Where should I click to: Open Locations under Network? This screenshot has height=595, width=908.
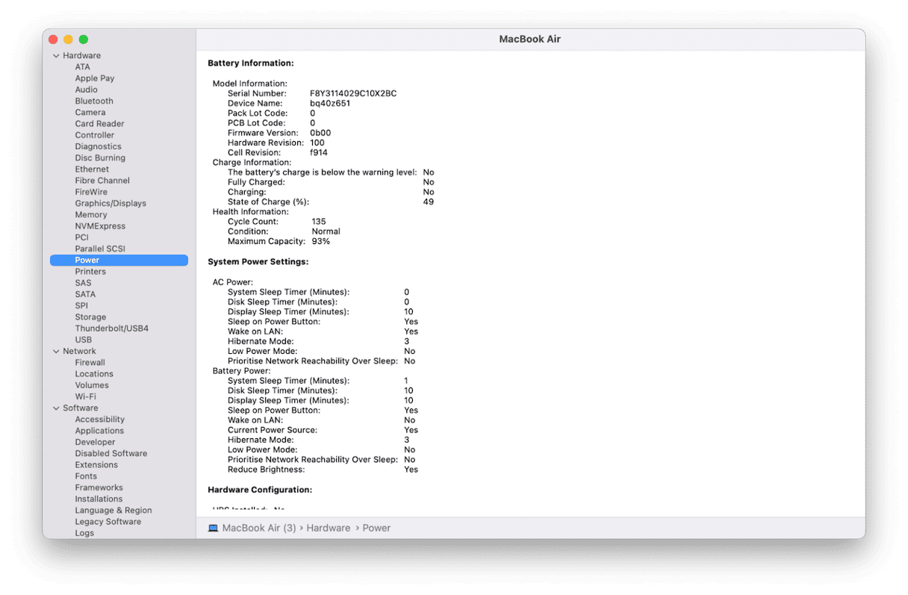(x=94, y=374)
